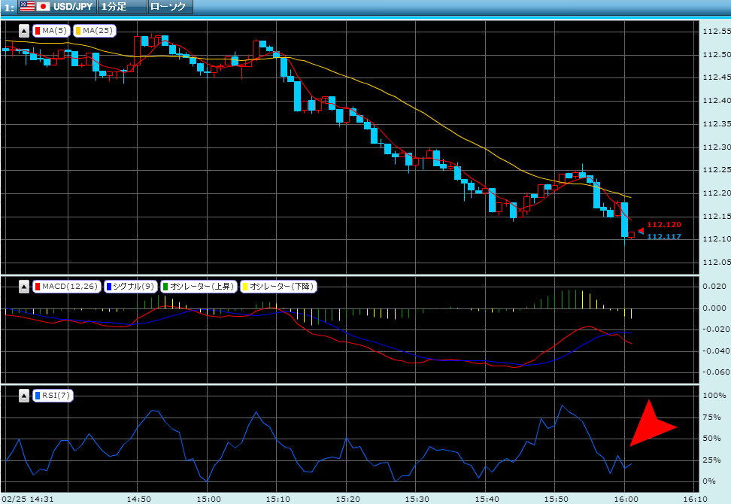Collapse the MA indicator legend in price chart

coord(24,32)
